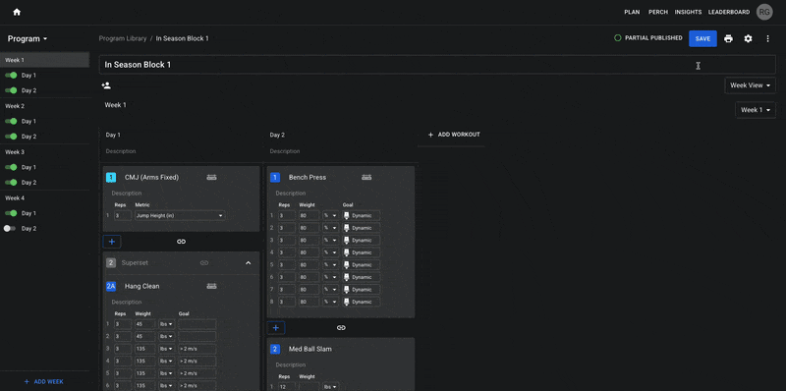Click barbell icon on CMJ (Arms Fixed)
Image resolution: width=786 pixels, height=391 pixels.
pyautogui.click(x=211, y=177)
